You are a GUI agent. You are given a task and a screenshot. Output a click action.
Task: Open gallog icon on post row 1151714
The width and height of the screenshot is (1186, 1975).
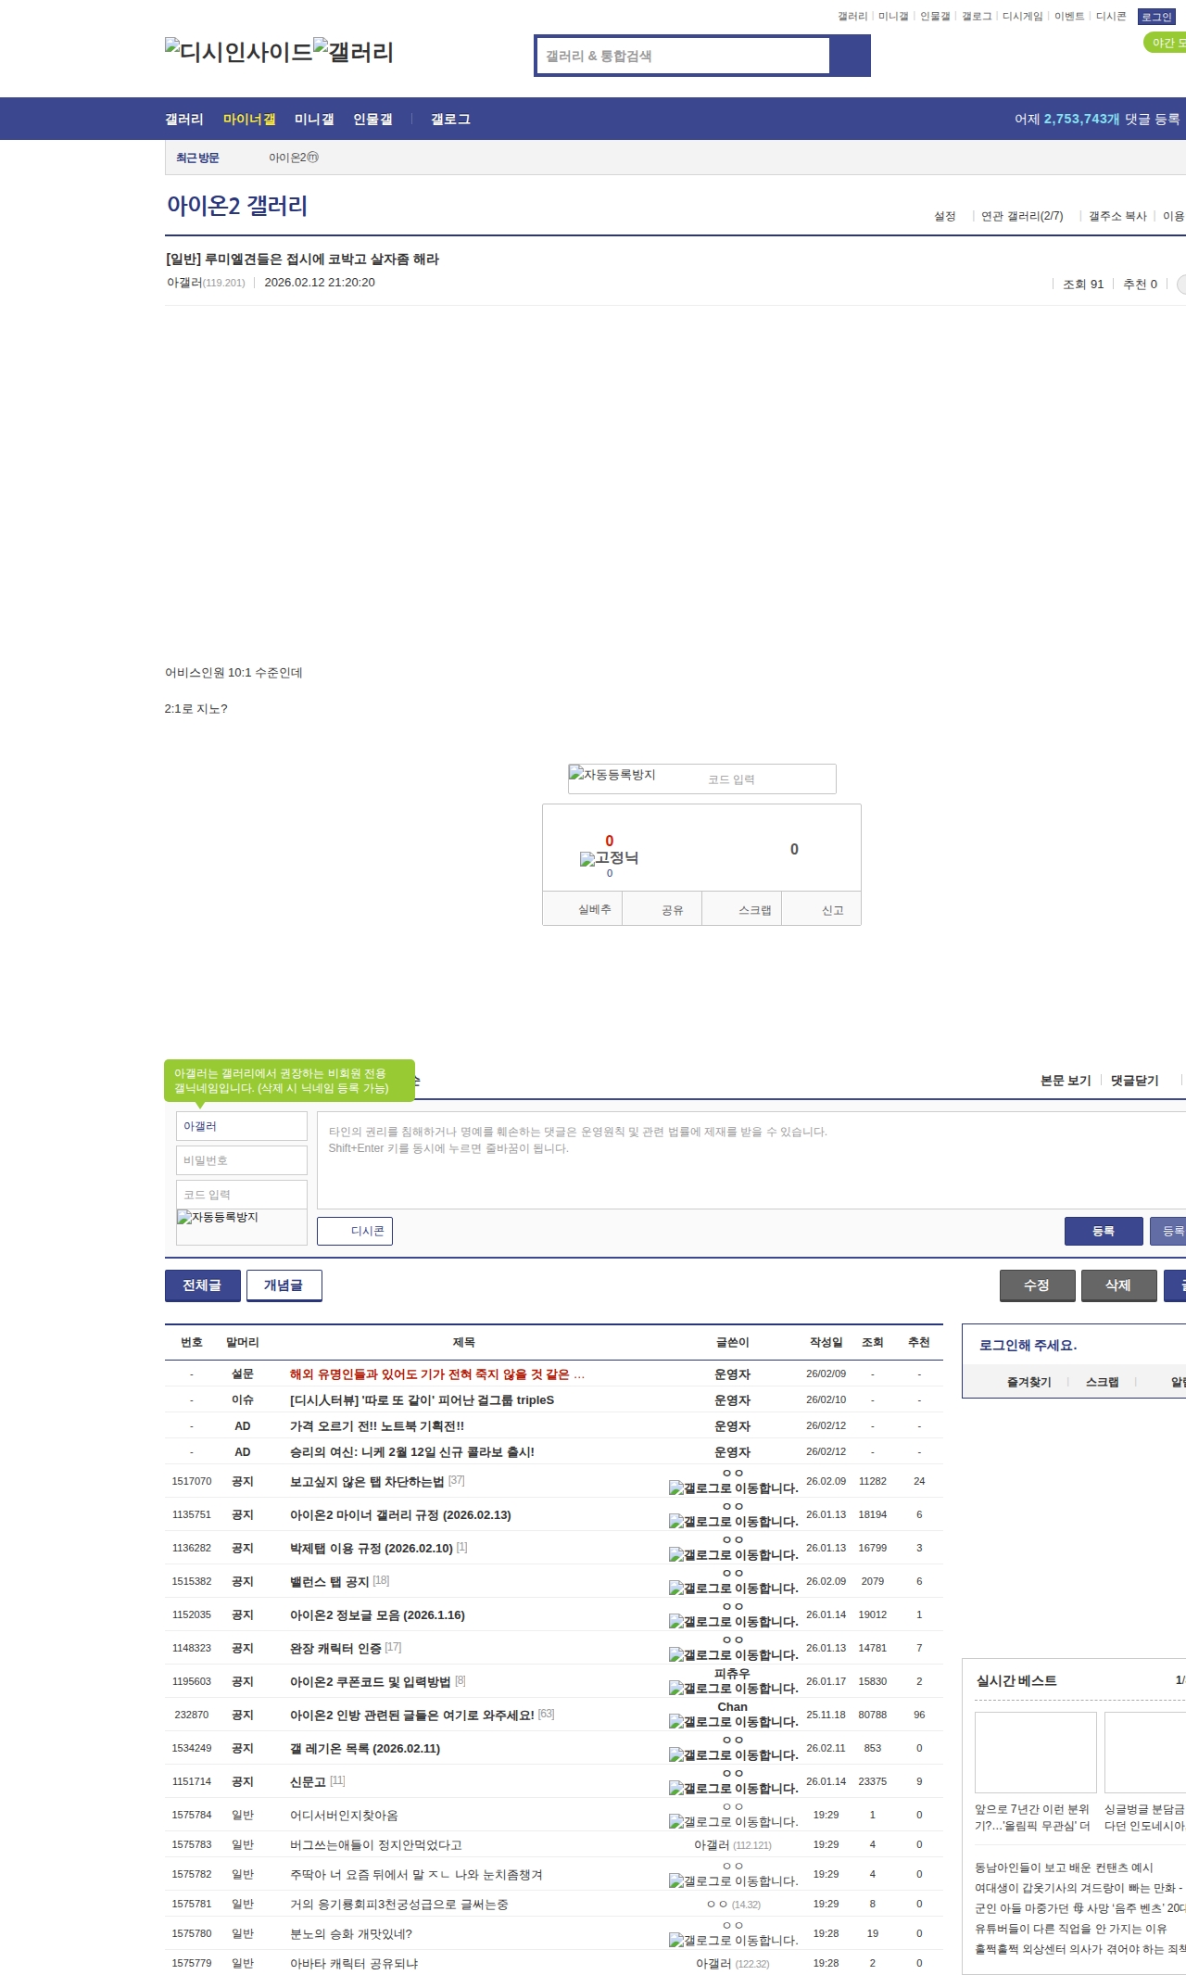point(733,1789)
